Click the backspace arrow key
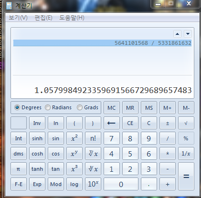 click(112, 123)
